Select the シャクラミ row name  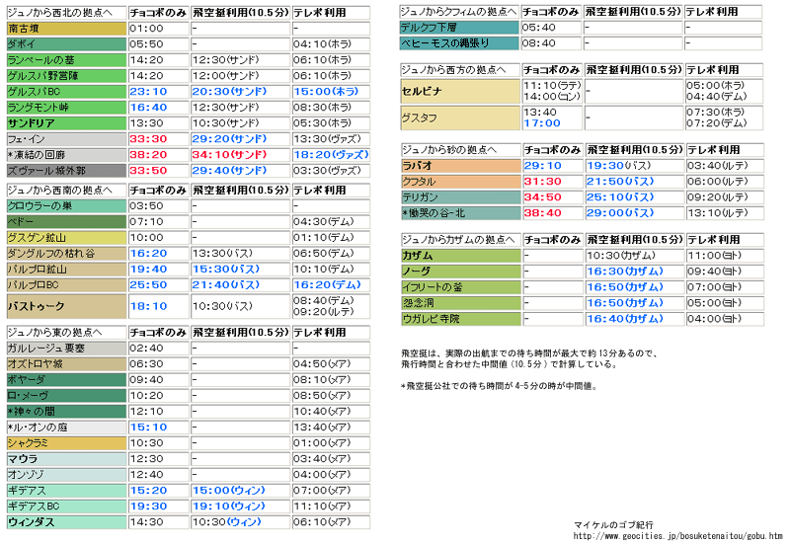tap(66, 443)
